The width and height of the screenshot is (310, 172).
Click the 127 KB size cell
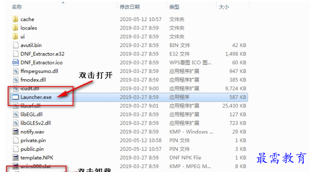pos(238,115)
